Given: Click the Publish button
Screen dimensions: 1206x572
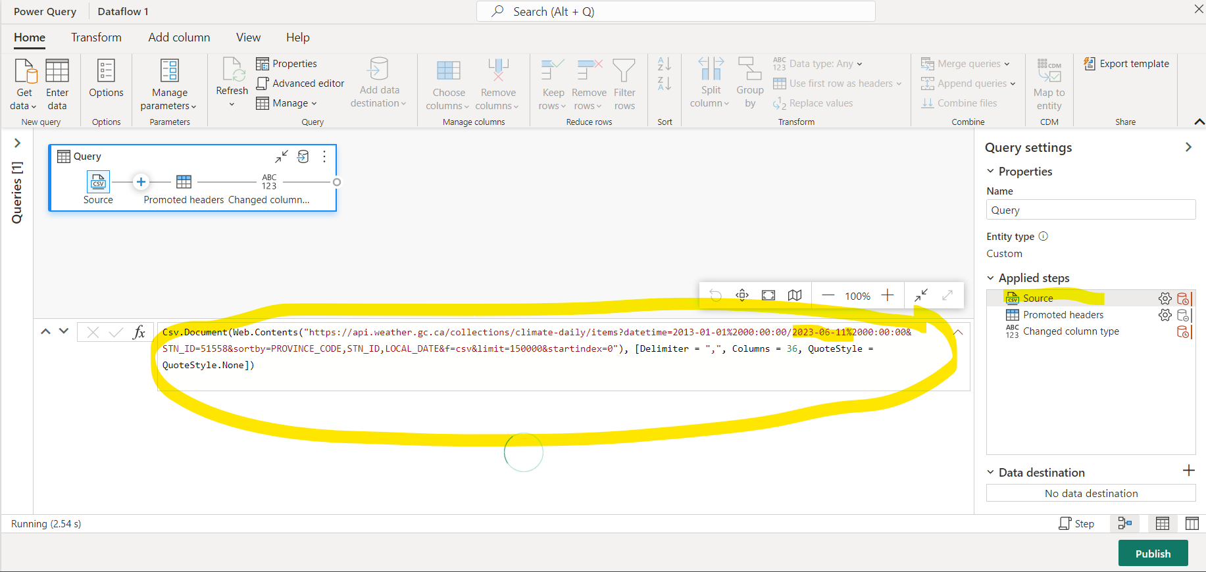Looking at the screenshot, I should (x=1153, y=554).
